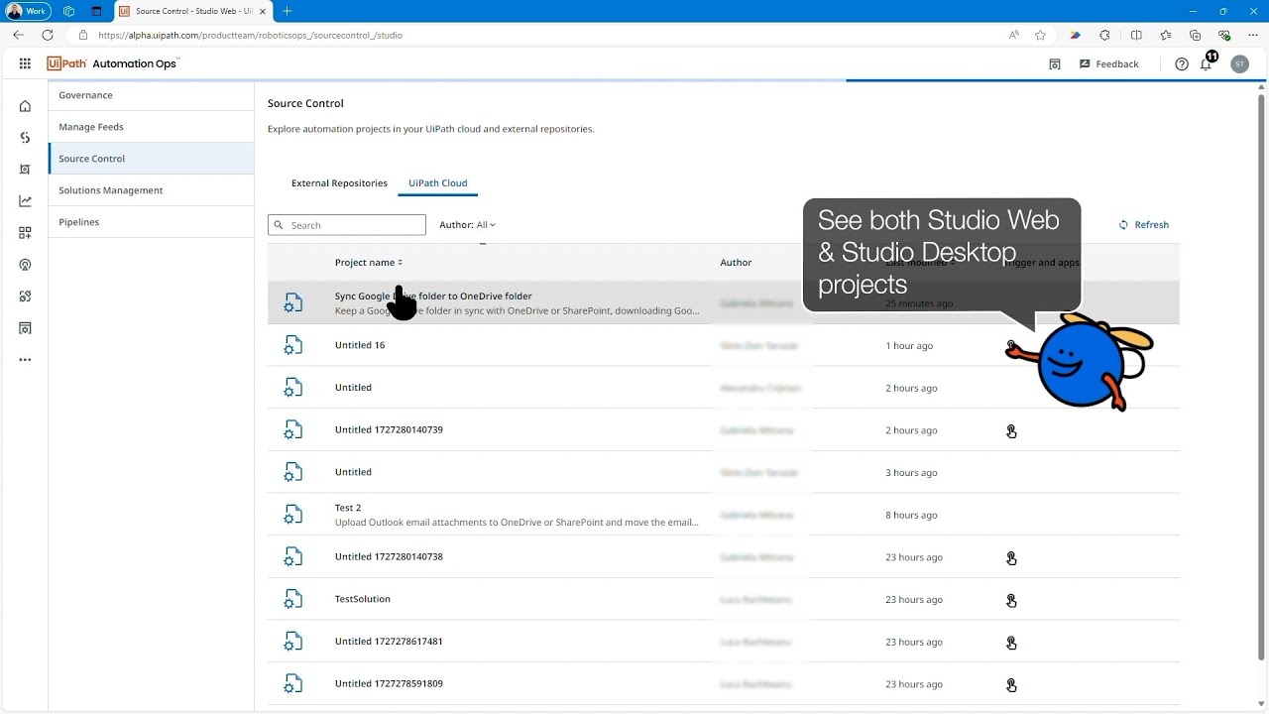Click the Home icon in left rail
The height and width of the screenshot is (714, 1269).
coord(25,106)
